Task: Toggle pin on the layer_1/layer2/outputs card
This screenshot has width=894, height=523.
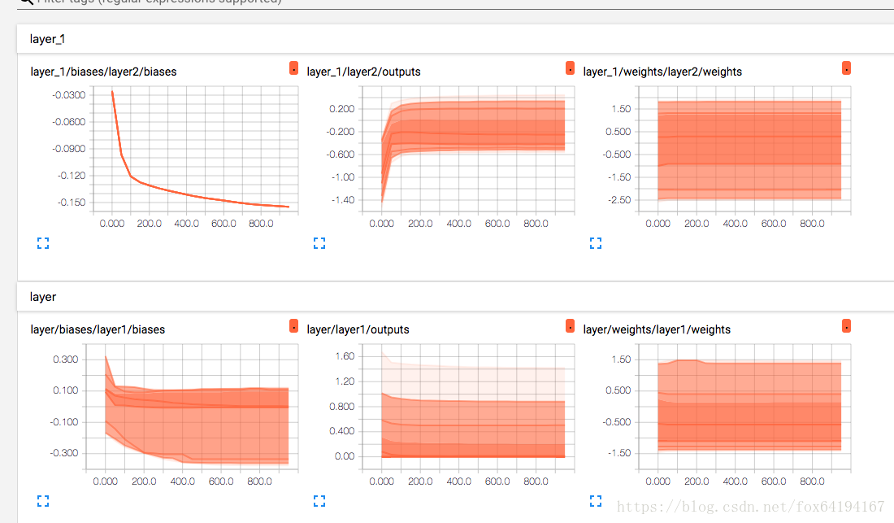Action: (570, 68)
